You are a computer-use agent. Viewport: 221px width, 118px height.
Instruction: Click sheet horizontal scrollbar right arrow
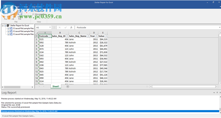(x=217, y=87)
